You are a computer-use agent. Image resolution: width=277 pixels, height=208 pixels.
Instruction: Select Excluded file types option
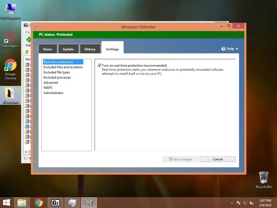[x=57, y=72]
